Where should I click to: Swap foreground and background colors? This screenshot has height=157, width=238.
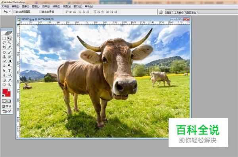[x=10, y=89]
